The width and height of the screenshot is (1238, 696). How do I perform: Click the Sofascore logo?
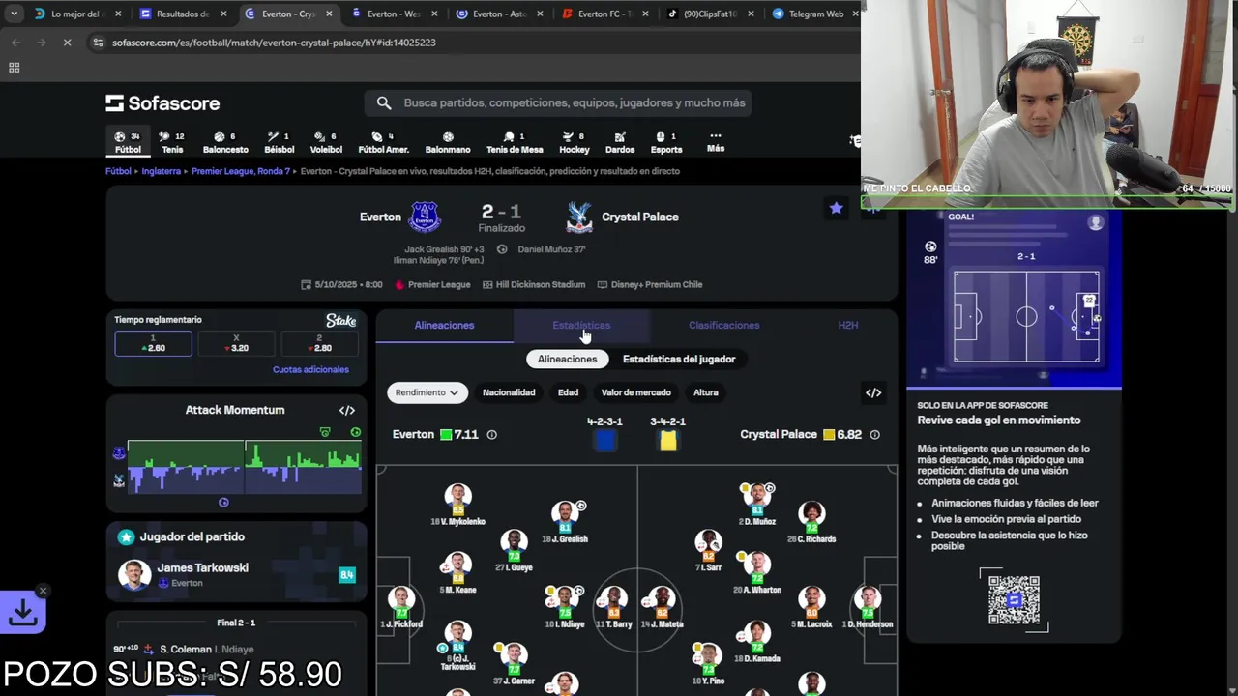pyautogui.click(x=162, y=103)
